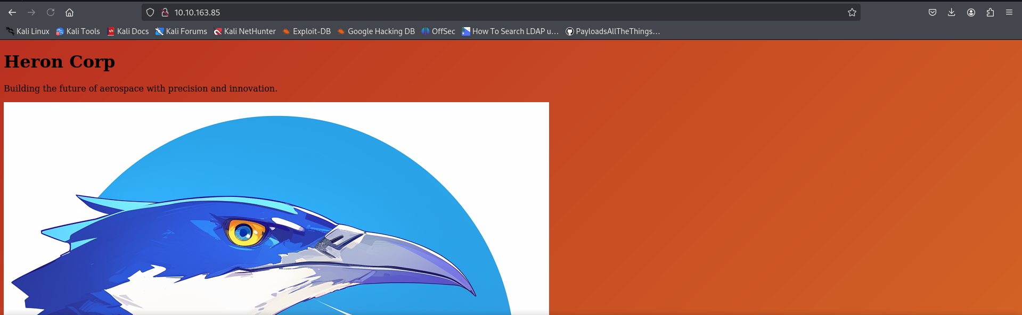The image size is (1022, 315).
Task: Open the PayloadsAllTheThings bookmark
Action: tap(612, 31)
